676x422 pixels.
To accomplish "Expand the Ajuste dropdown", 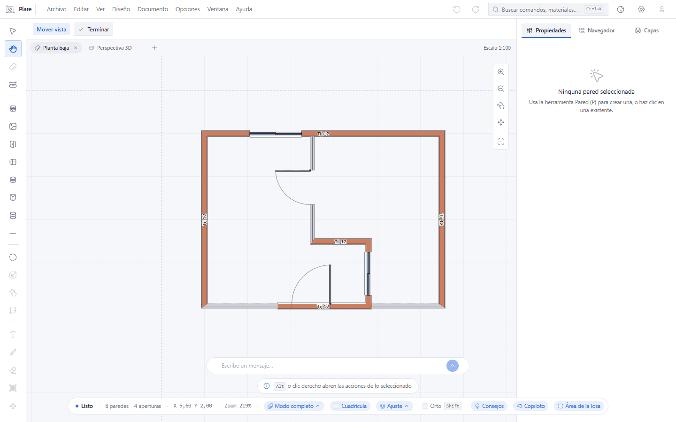I will click(x=394, y=406).
